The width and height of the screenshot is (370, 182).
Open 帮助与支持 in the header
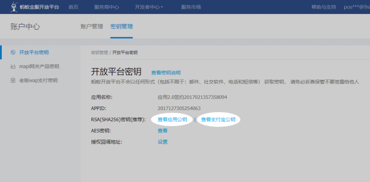323,7
